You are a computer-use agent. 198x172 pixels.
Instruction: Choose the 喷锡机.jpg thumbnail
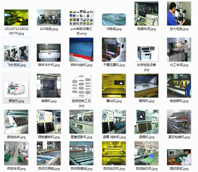click(x=49, y=86)
